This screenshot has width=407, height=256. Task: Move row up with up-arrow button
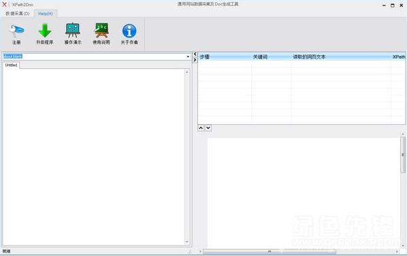pyautogui.click(x=201, y=128)
